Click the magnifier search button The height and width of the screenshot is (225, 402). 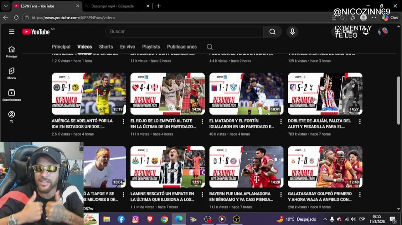(x=272, y=32)
